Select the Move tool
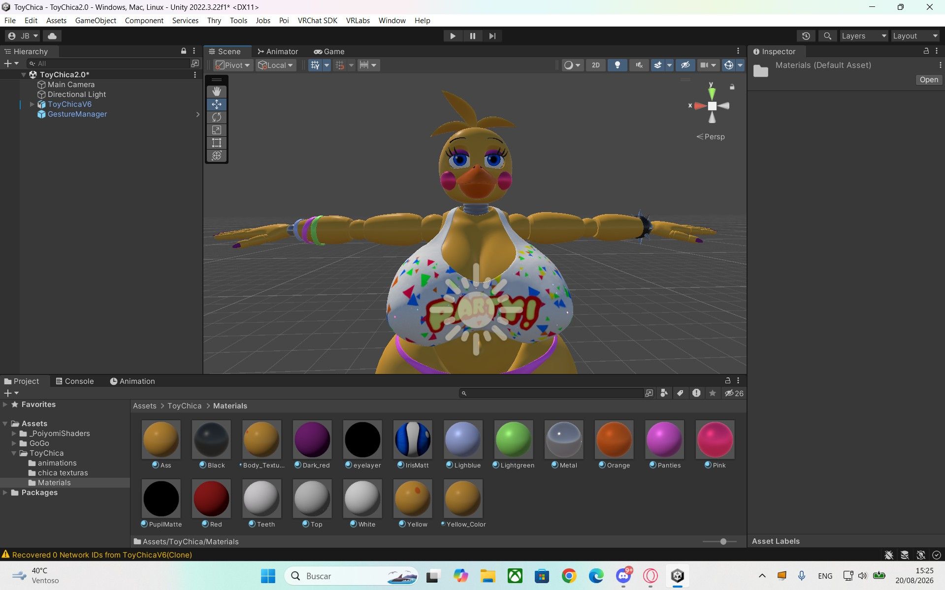This screenshot has height=590, width=945. point(217,104)
